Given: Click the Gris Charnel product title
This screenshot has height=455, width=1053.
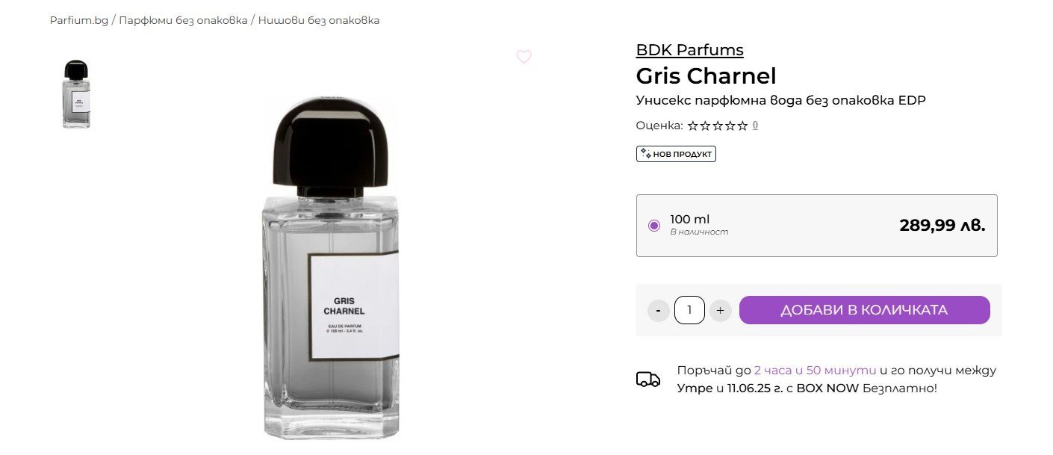Looking at the screenshot, I should pyautogui.click(x=706, y=76).
